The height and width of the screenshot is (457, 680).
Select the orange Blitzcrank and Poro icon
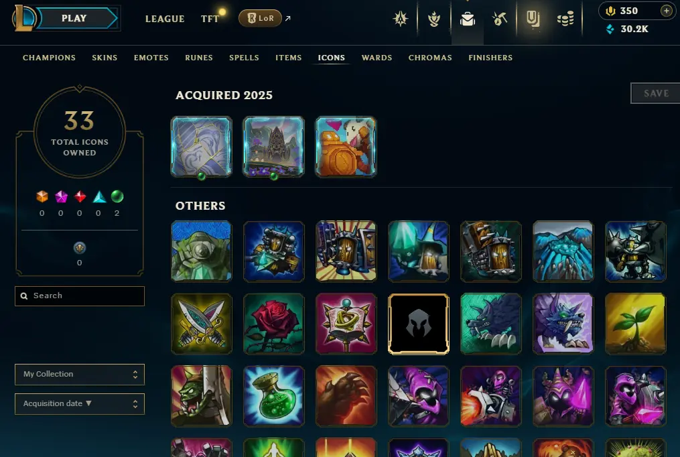(x=346, y=147)
